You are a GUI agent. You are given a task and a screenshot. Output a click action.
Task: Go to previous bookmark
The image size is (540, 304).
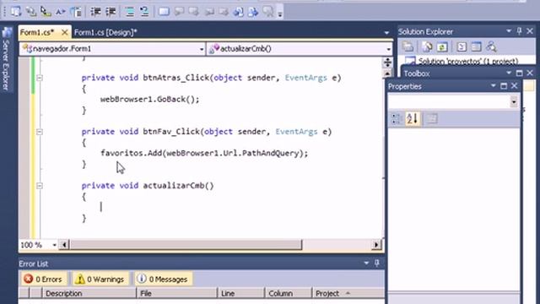[179, 12]
